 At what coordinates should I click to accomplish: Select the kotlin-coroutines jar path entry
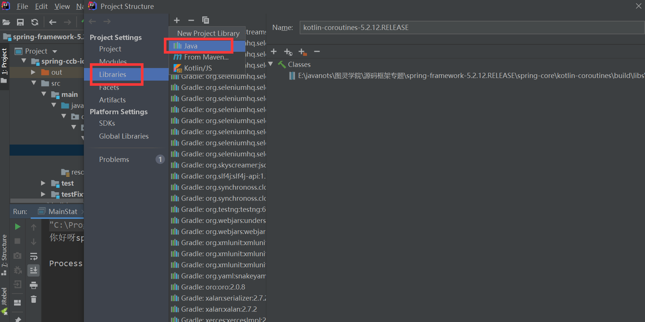point(466,76)
